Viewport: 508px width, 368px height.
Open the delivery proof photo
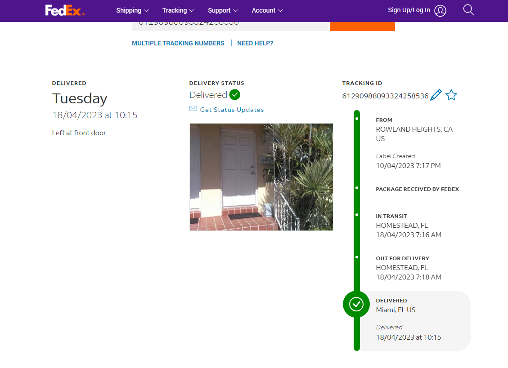[x=261, y=177]
